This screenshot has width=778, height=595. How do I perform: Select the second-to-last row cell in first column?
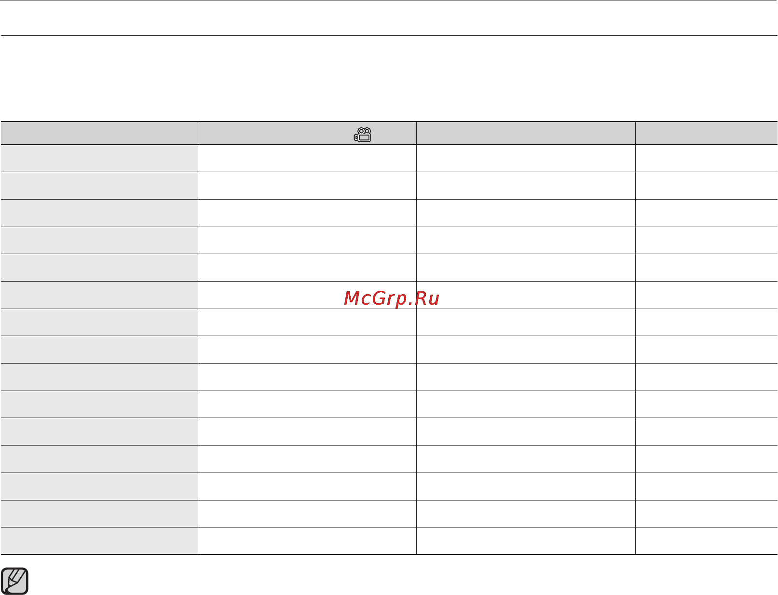coord(99,514)
